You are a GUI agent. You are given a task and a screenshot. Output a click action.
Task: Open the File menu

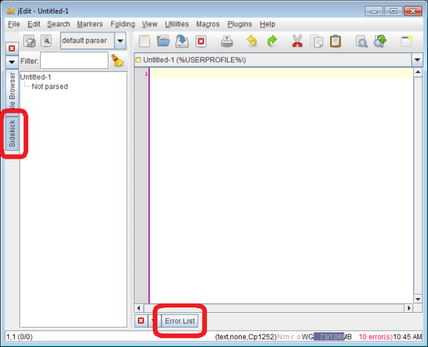[x=14, y=24]
